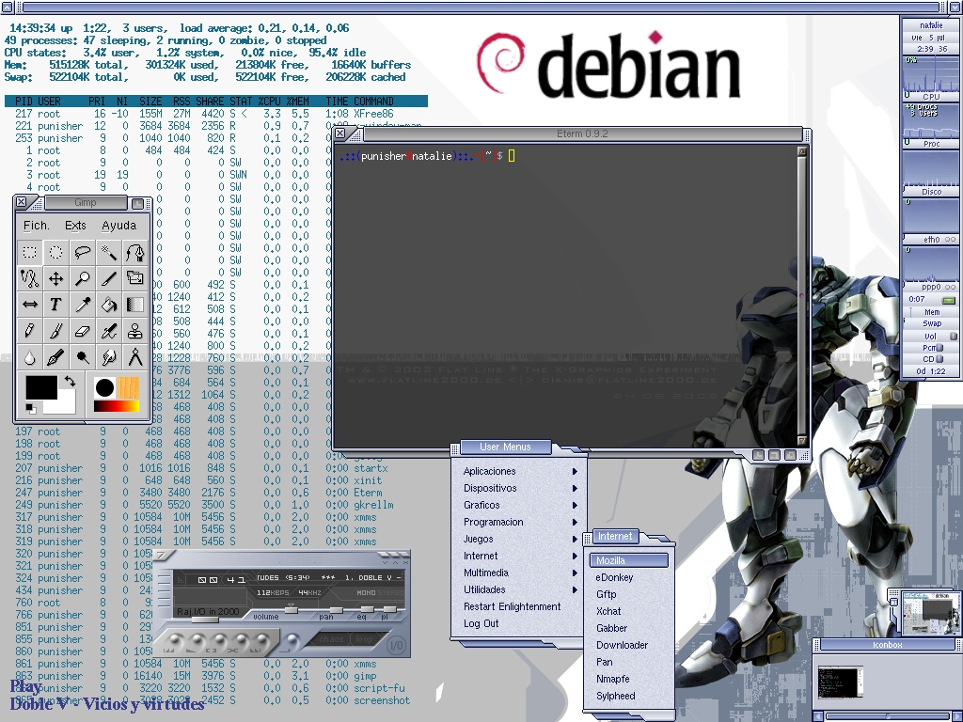Expand the Programacion submenu
This screenshot has width=963, height=722.
point(520,522)
